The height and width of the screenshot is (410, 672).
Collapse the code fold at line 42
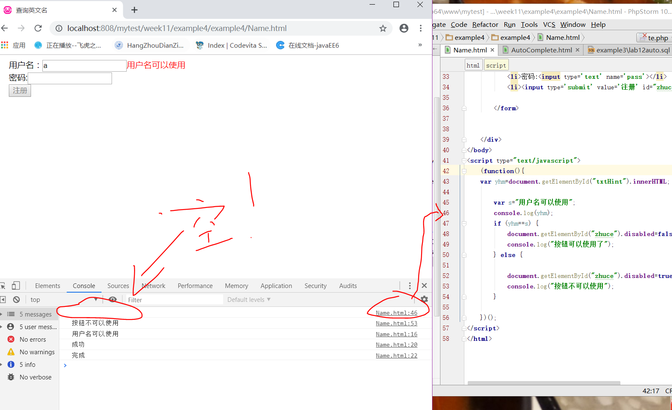point(464,171)
